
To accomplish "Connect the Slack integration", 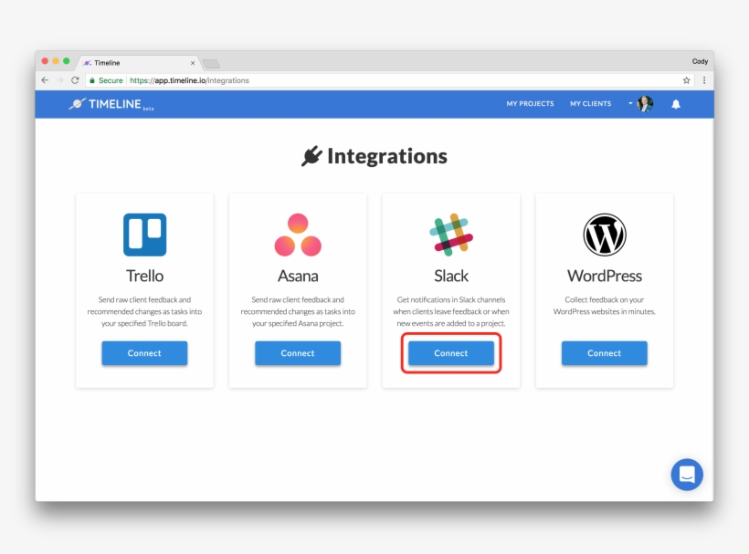I will click(451, 353).
